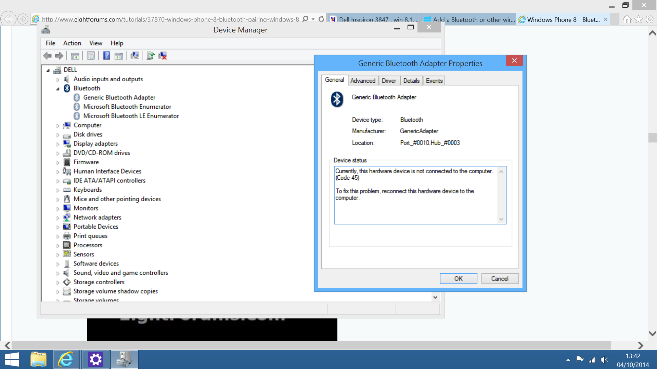Switch to Add a Bluetooth browser tab
The height and width of the screenshot is (369, 657).
[x=469, y=19]
